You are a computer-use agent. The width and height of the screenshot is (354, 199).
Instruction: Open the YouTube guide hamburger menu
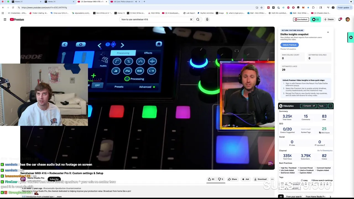(x=5, y=19)
